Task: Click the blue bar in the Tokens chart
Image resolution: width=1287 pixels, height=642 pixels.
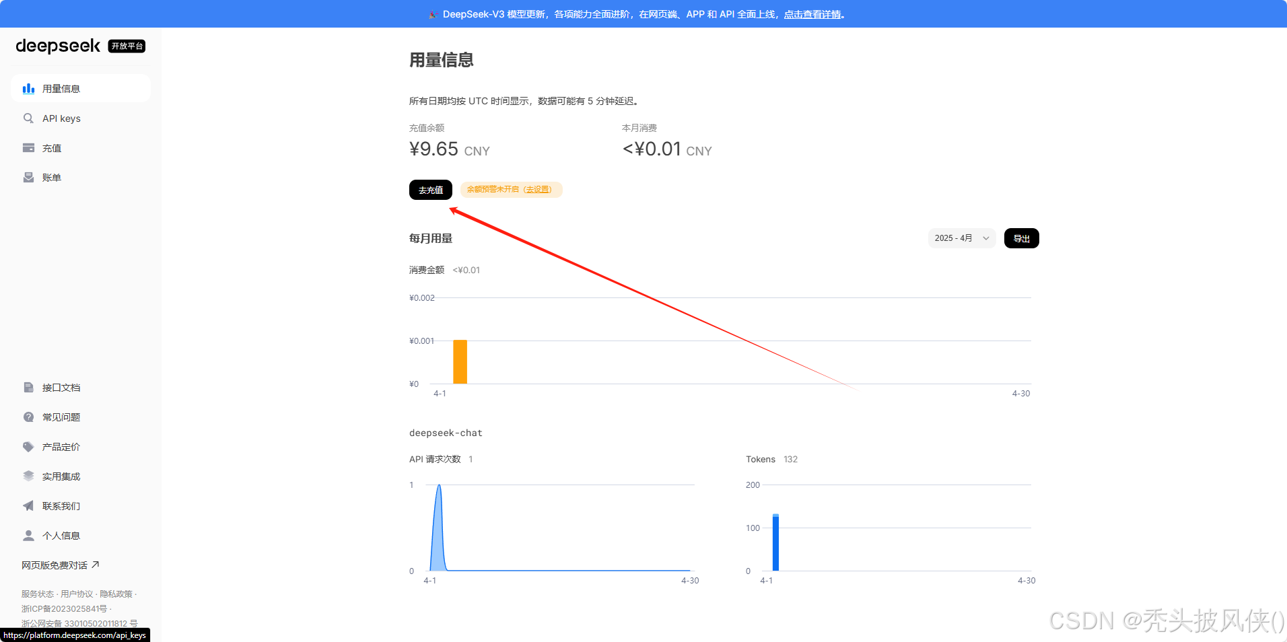Action: [775, 542]
